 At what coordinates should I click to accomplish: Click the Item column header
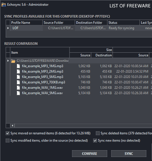tap(40, 53)
